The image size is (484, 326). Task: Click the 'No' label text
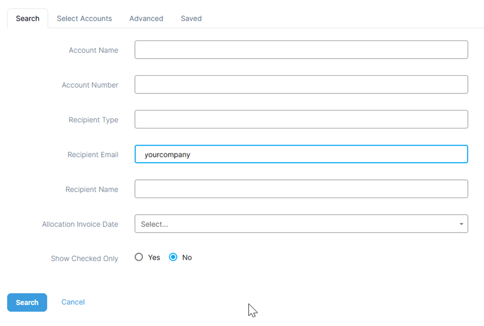(187, 258)
